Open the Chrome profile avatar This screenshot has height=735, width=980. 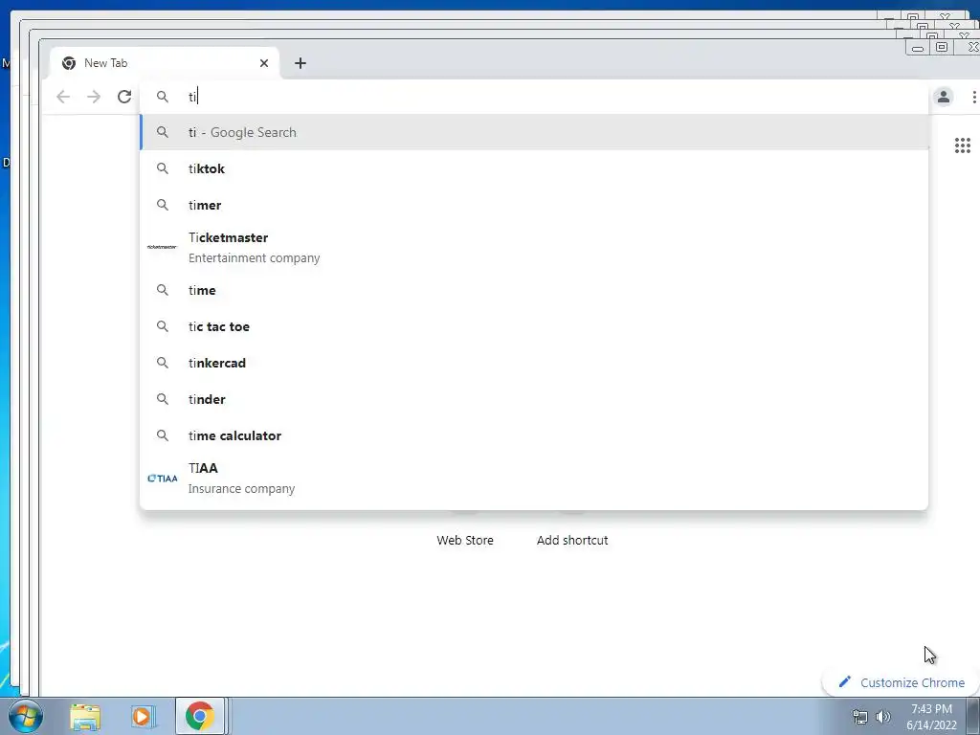tap(943, 97)
